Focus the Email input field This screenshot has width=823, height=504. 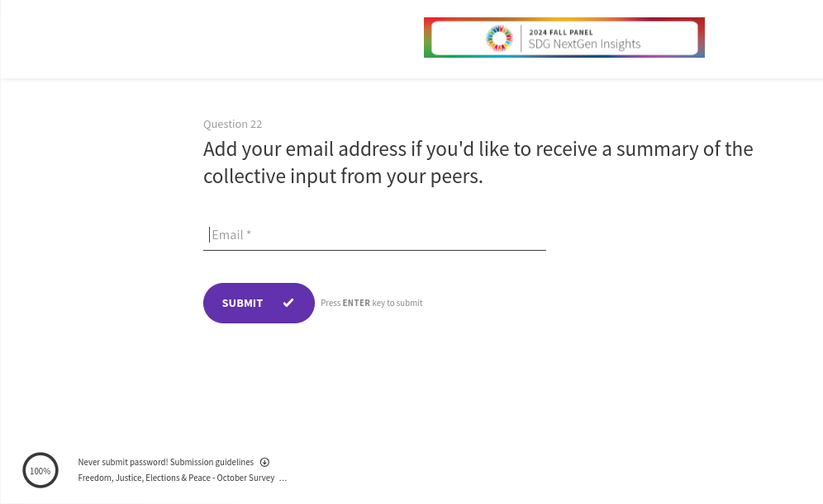(374, 235)
